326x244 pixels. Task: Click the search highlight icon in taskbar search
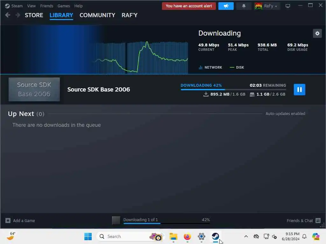click(x=156, y=236)
